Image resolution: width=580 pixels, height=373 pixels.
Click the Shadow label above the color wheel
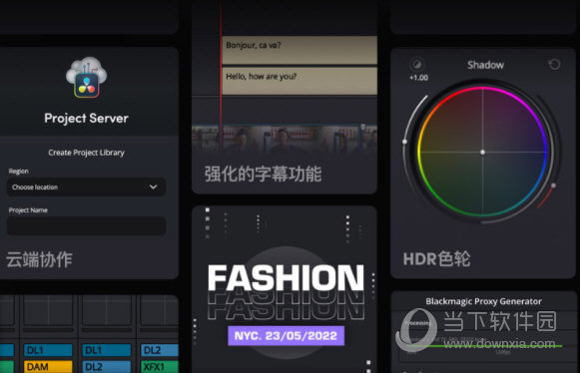pos(485,65)
